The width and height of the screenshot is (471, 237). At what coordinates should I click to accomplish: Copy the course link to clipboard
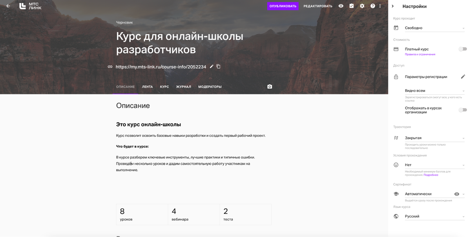point(219,66)
